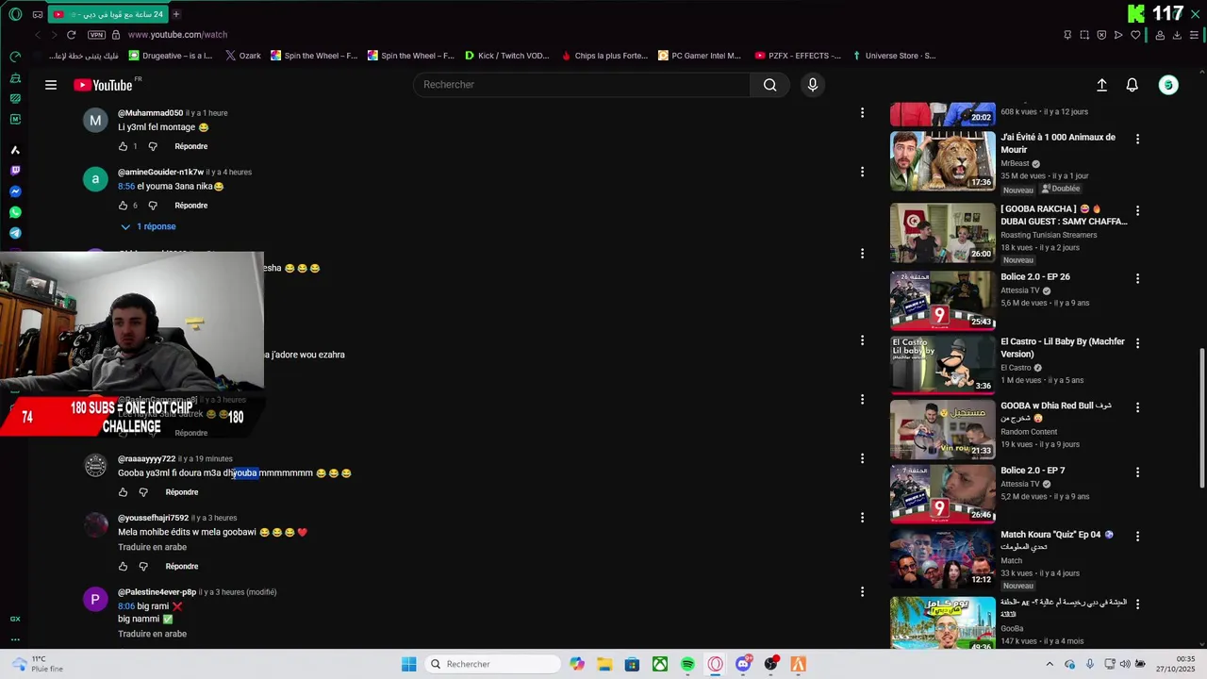Open more options for El Castro video
Screen dimensions: 1207x679
tap(1137, 343)
